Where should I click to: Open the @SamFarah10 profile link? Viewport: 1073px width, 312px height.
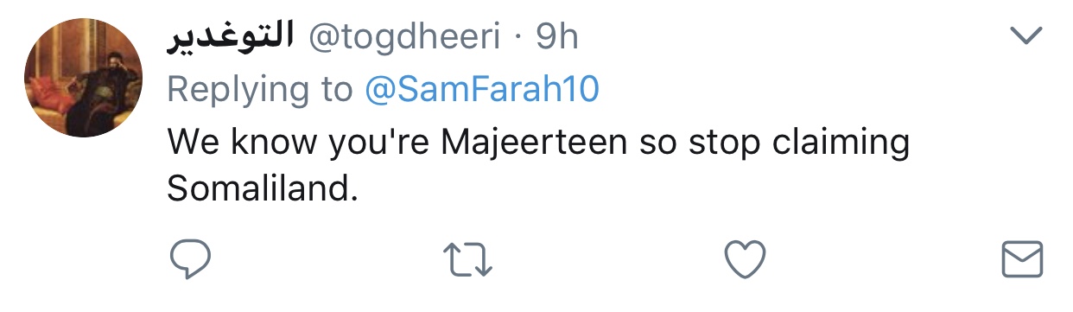pyautogui.click(x=482, y=88)
